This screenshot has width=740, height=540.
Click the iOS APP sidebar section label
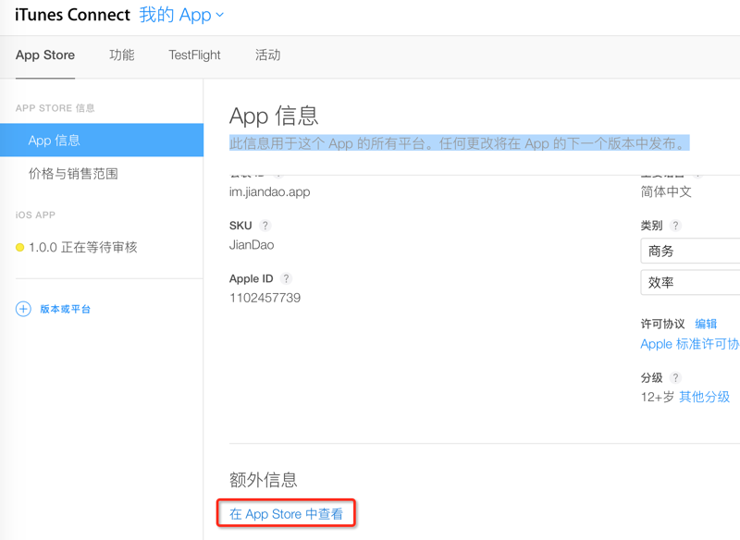[x=35, y=215]
